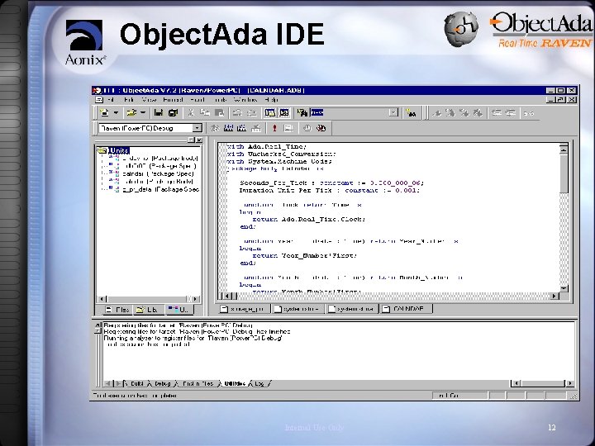Open the Edit menu
The height and width of the screenshot is (446, 595).
coord(129,100)
